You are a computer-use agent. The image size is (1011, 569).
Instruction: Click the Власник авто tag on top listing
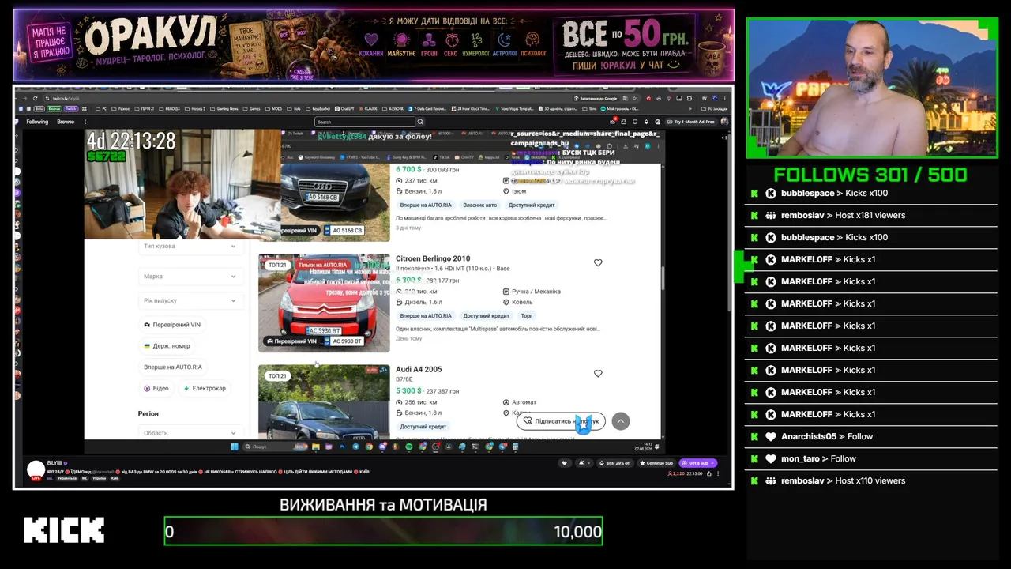click(480, 205)
